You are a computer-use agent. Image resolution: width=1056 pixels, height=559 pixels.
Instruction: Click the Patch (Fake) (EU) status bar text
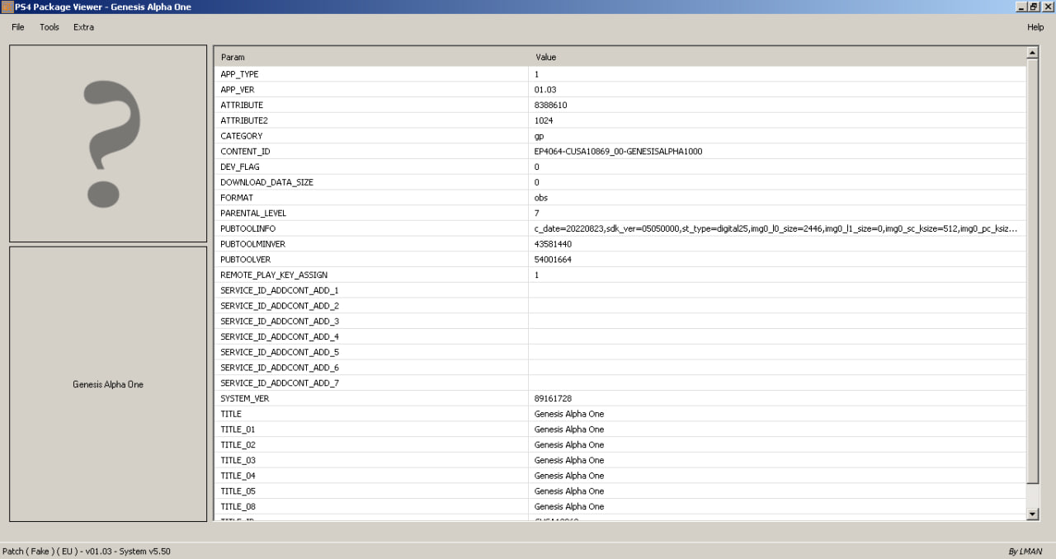coord(87,551)
